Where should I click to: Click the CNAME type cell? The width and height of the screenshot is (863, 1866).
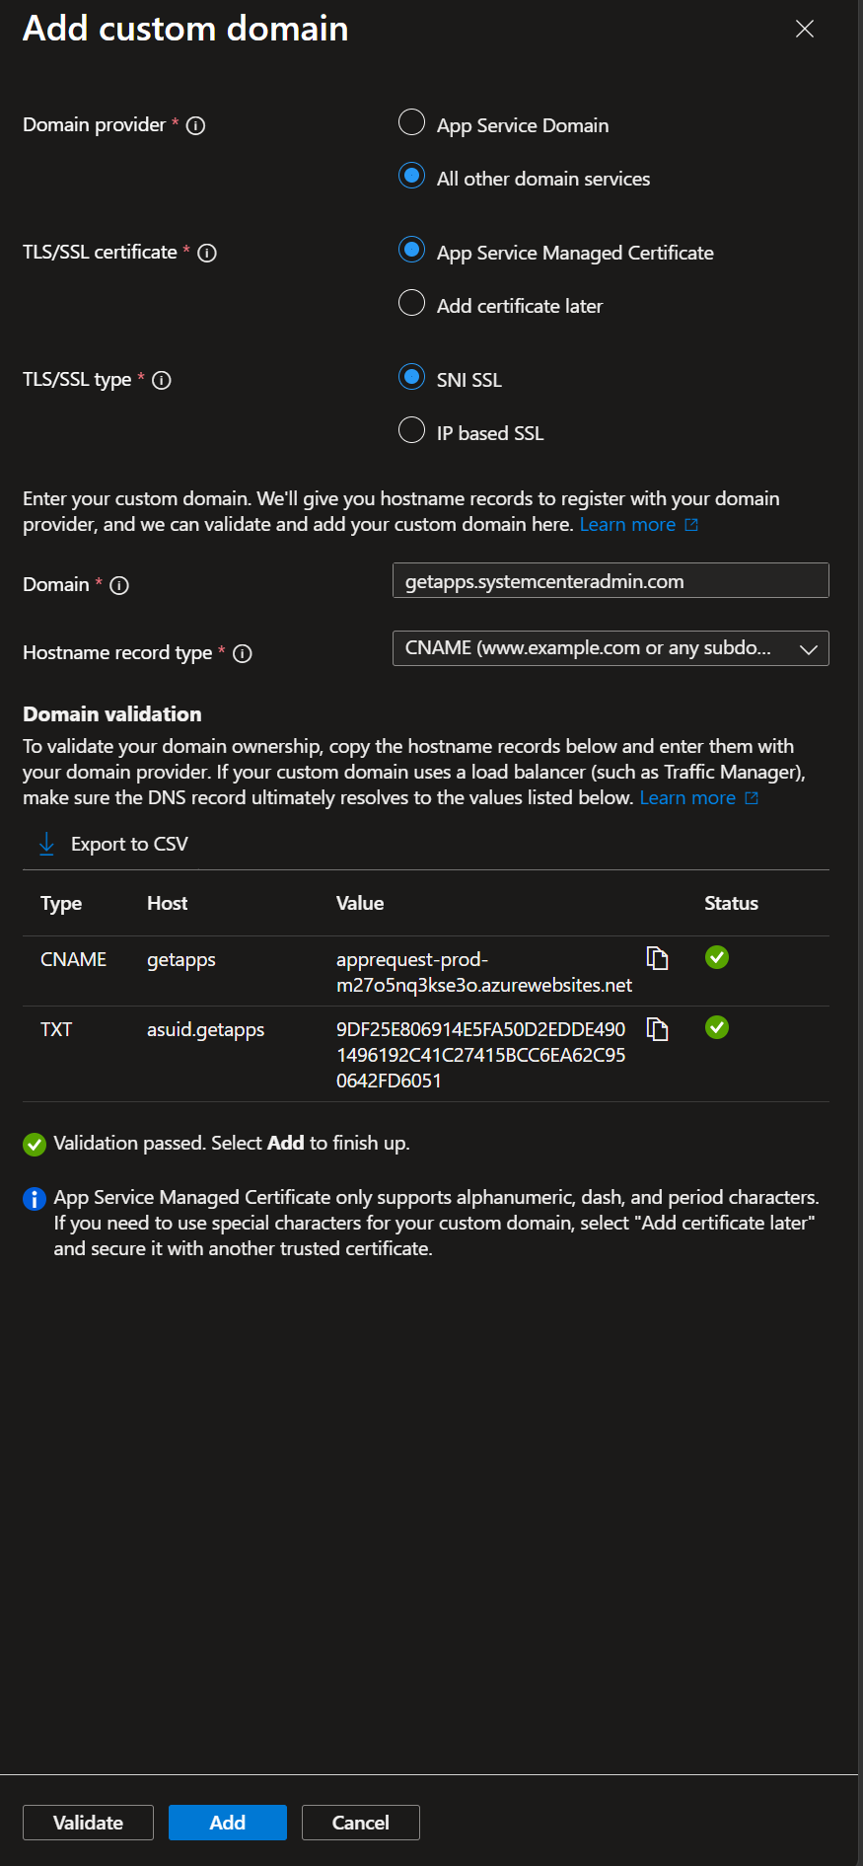click(x=74, y=959)
